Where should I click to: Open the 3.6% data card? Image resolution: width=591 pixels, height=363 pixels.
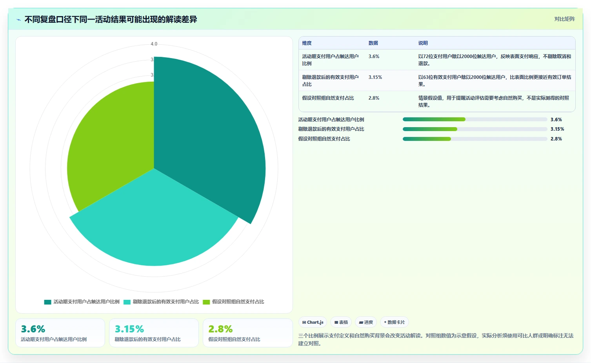point(60,333)
